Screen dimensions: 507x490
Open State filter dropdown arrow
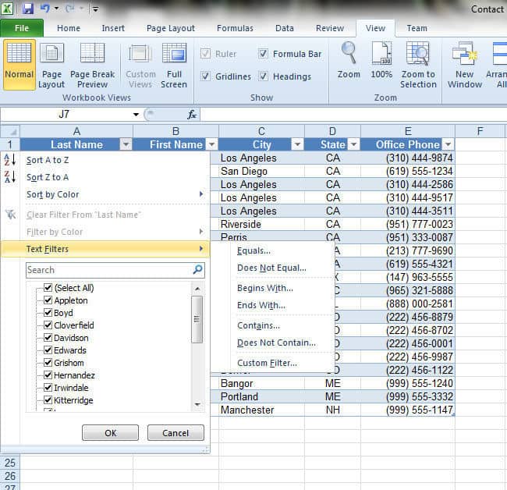pos(354,144)
